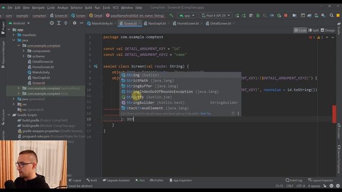Open the Device Manager phone icon
342x192 pixels.
[316, 15]
